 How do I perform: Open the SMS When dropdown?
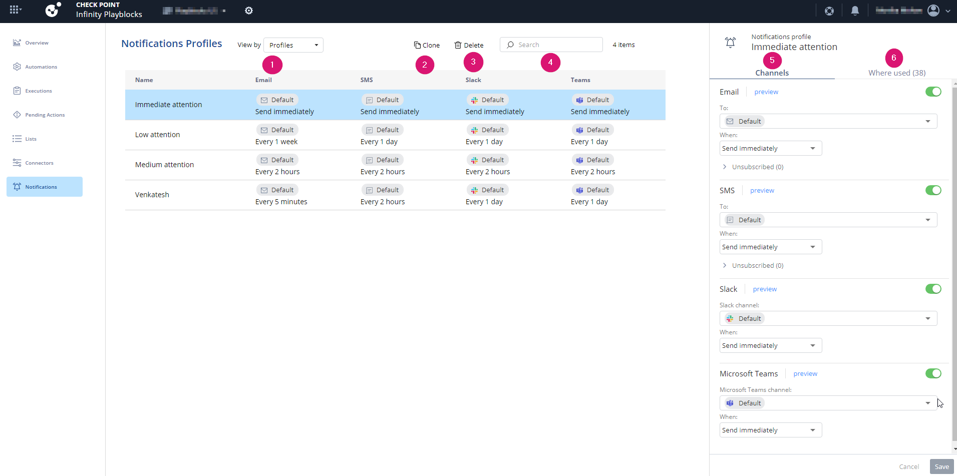(x=771, y=247)
